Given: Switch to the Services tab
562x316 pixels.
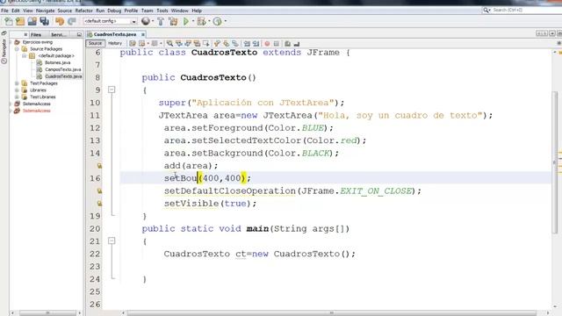Looking at the screenshot, I should [x=59, y=35].
